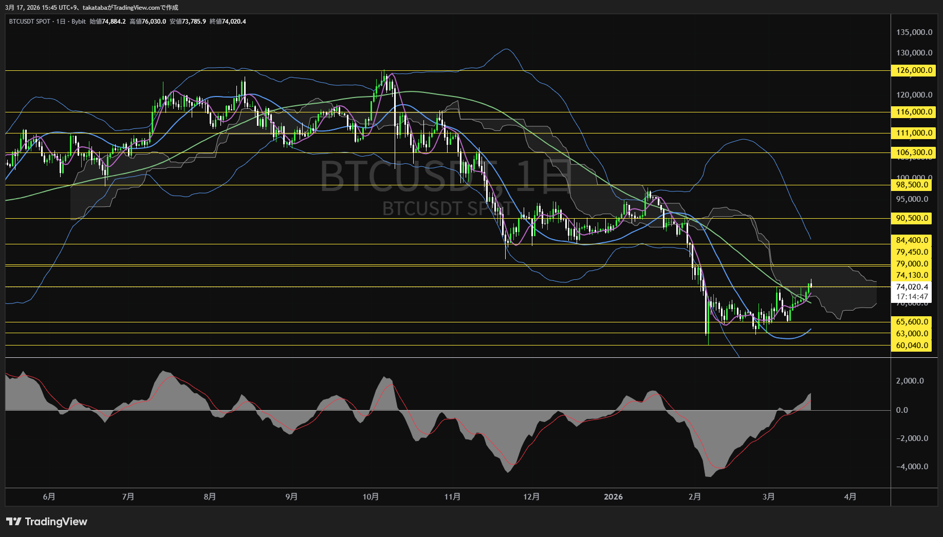Select the 126,000.0 yellow price label
Screen dimensions: 943x537
coord(914,70)
